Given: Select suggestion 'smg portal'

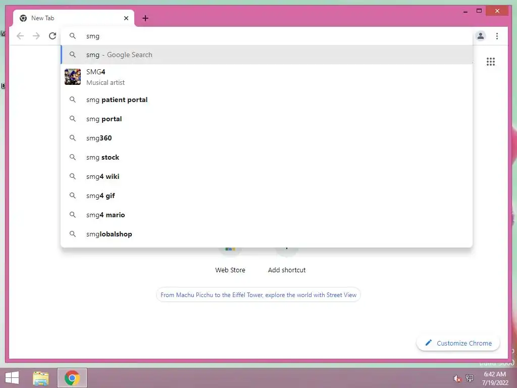Looking at the screenshot, I should [x=267, y=119].
